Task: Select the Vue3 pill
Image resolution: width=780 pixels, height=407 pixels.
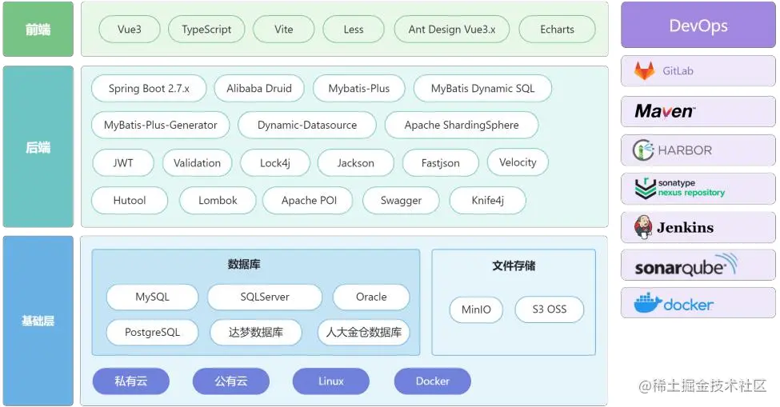Action: pyautogui.click(x=130, y=30)
